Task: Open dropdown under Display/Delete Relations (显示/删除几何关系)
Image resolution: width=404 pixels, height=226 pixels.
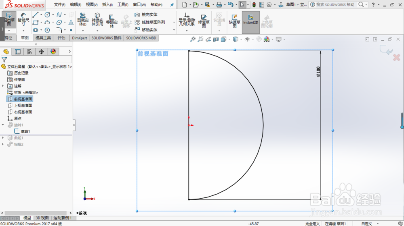Action: (186, 30)
